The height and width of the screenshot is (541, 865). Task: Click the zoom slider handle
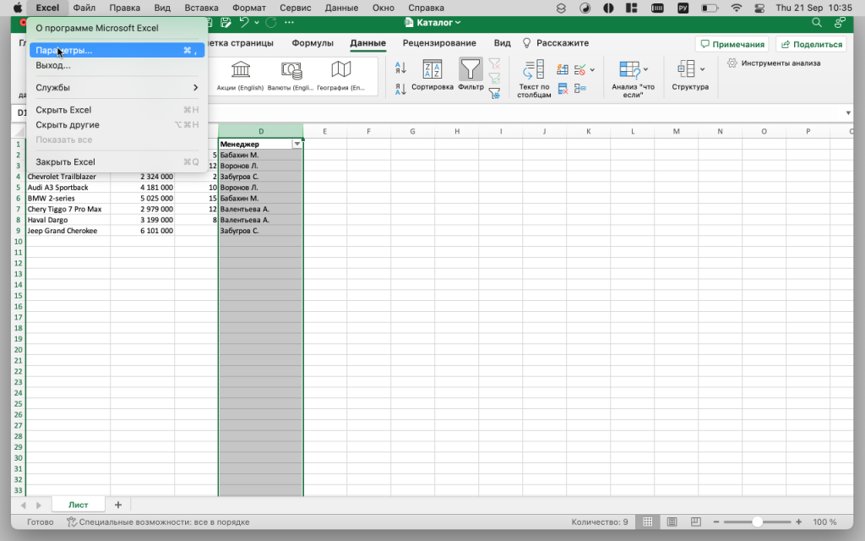coord(758,522)
